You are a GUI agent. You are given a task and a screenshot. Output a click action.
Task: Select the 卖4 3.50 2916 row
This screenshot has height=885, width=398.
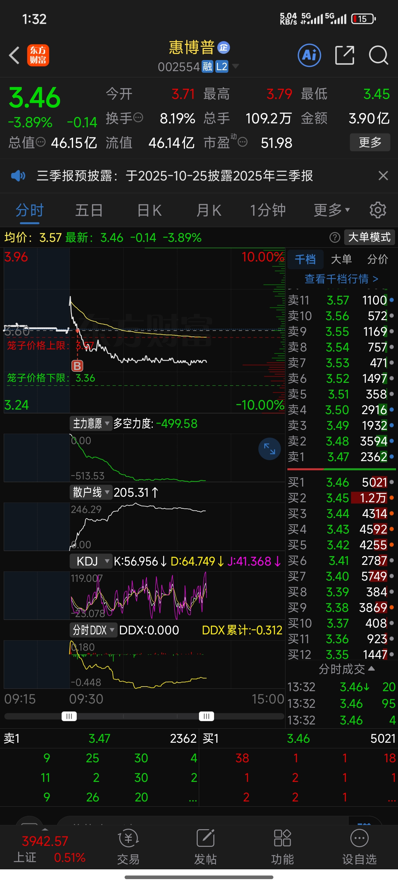[x=341, y=410]
